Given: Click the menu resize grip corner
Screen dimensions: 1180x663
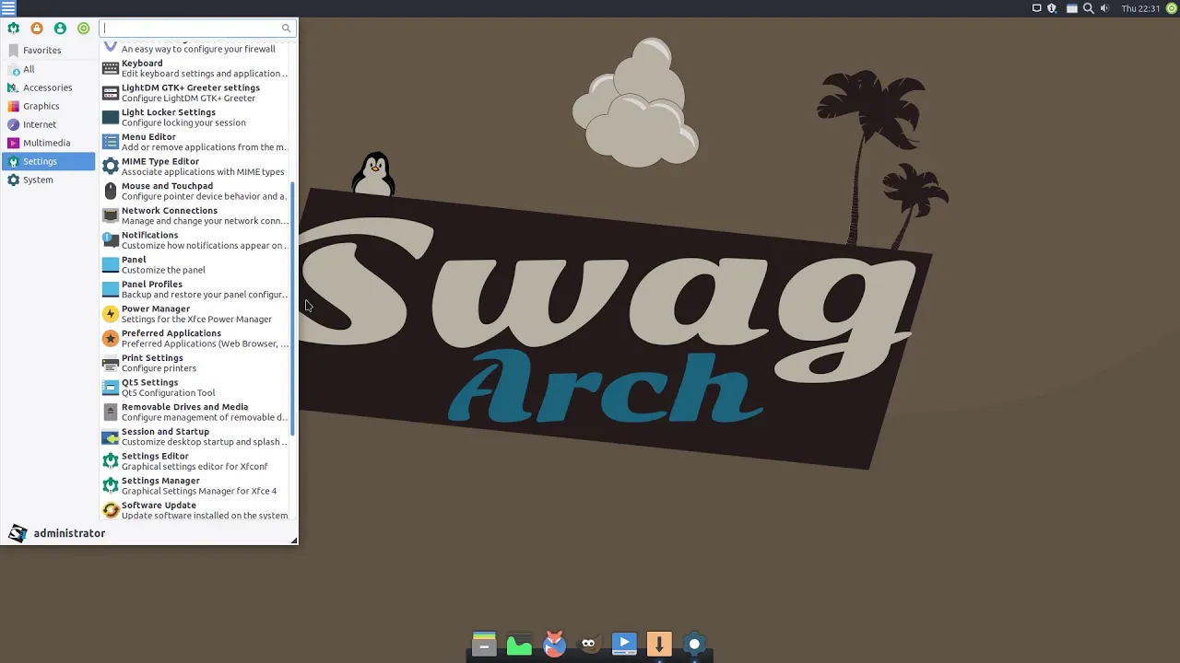Looking at the screenshot, I should [294, 541].
